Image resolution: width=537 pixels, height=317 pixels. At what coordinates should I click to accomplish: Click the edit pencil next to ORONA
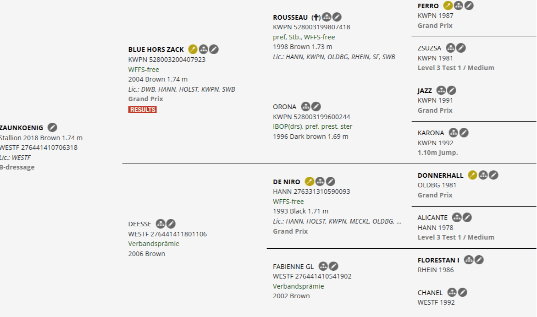[316, 107]
